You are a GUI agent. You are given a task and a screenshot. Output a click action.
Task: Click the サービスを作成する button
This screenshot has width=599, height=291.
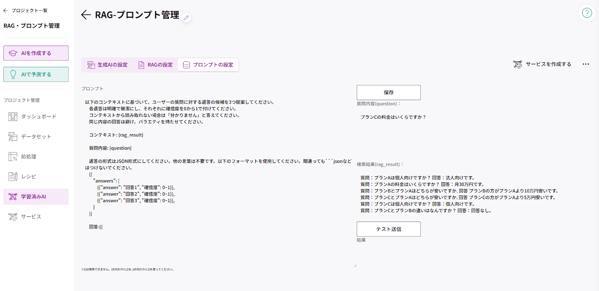tap(542, 64)
